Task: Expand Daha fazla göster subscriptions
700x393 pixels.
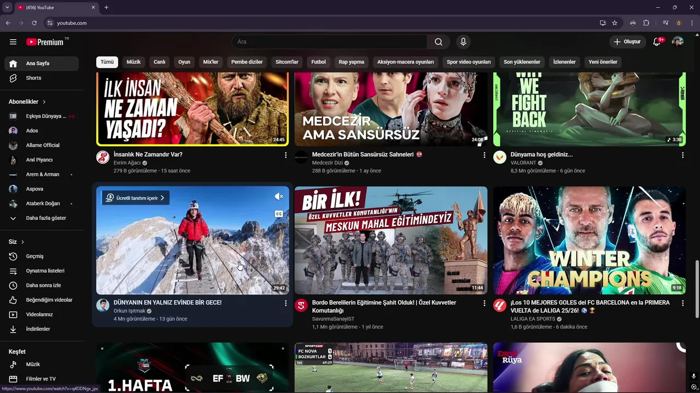Action: click(42, 218)
